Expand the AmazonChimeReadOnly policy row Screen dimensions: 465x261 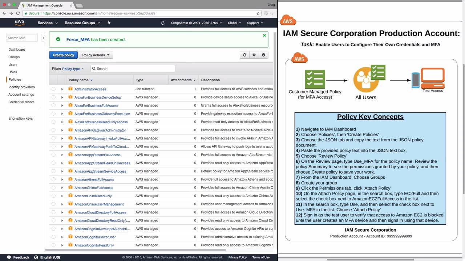62,196
